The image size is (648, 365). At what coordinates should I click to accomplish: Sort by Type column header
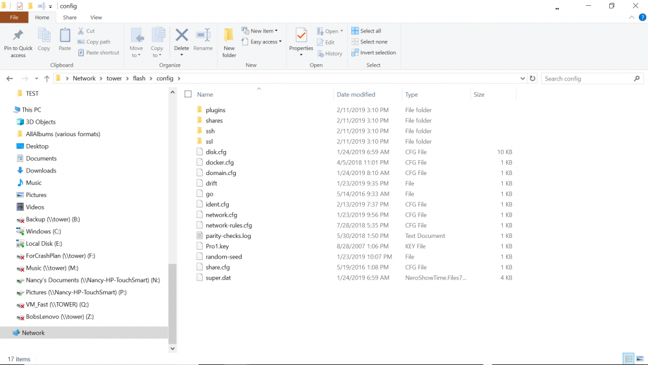coord(411,95)
